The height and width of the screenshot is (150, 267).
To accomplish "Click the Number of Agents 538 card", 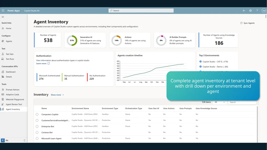I will click(x=48, y=40).
